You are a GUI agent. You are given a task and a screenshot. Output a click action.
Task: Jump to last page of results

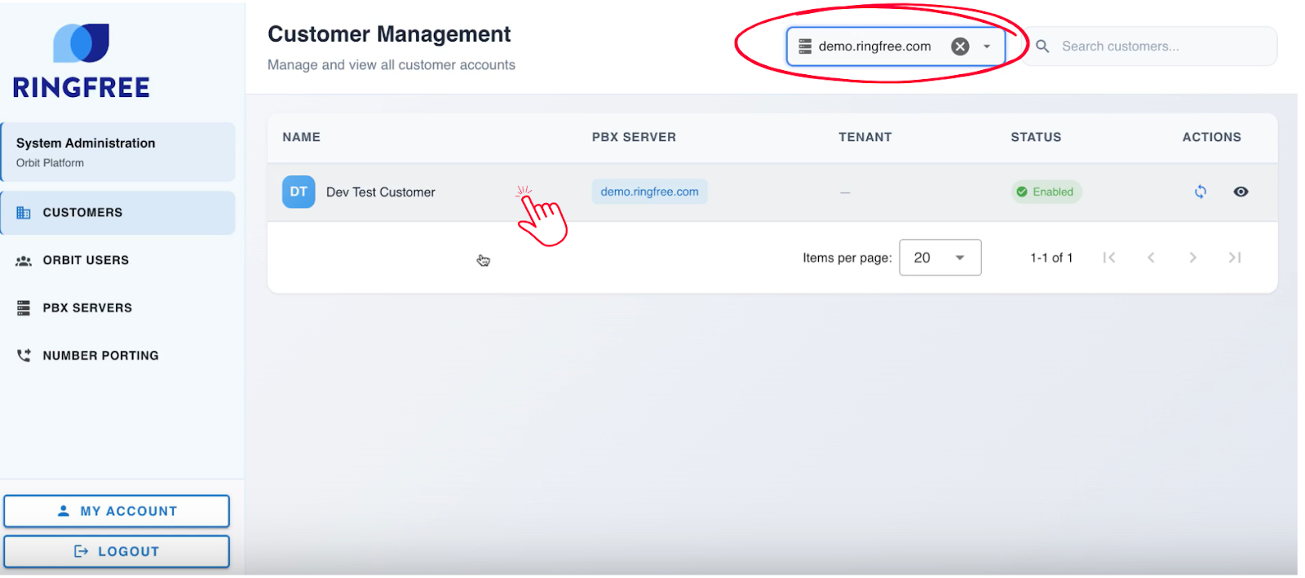click(x=1235, y=258)
